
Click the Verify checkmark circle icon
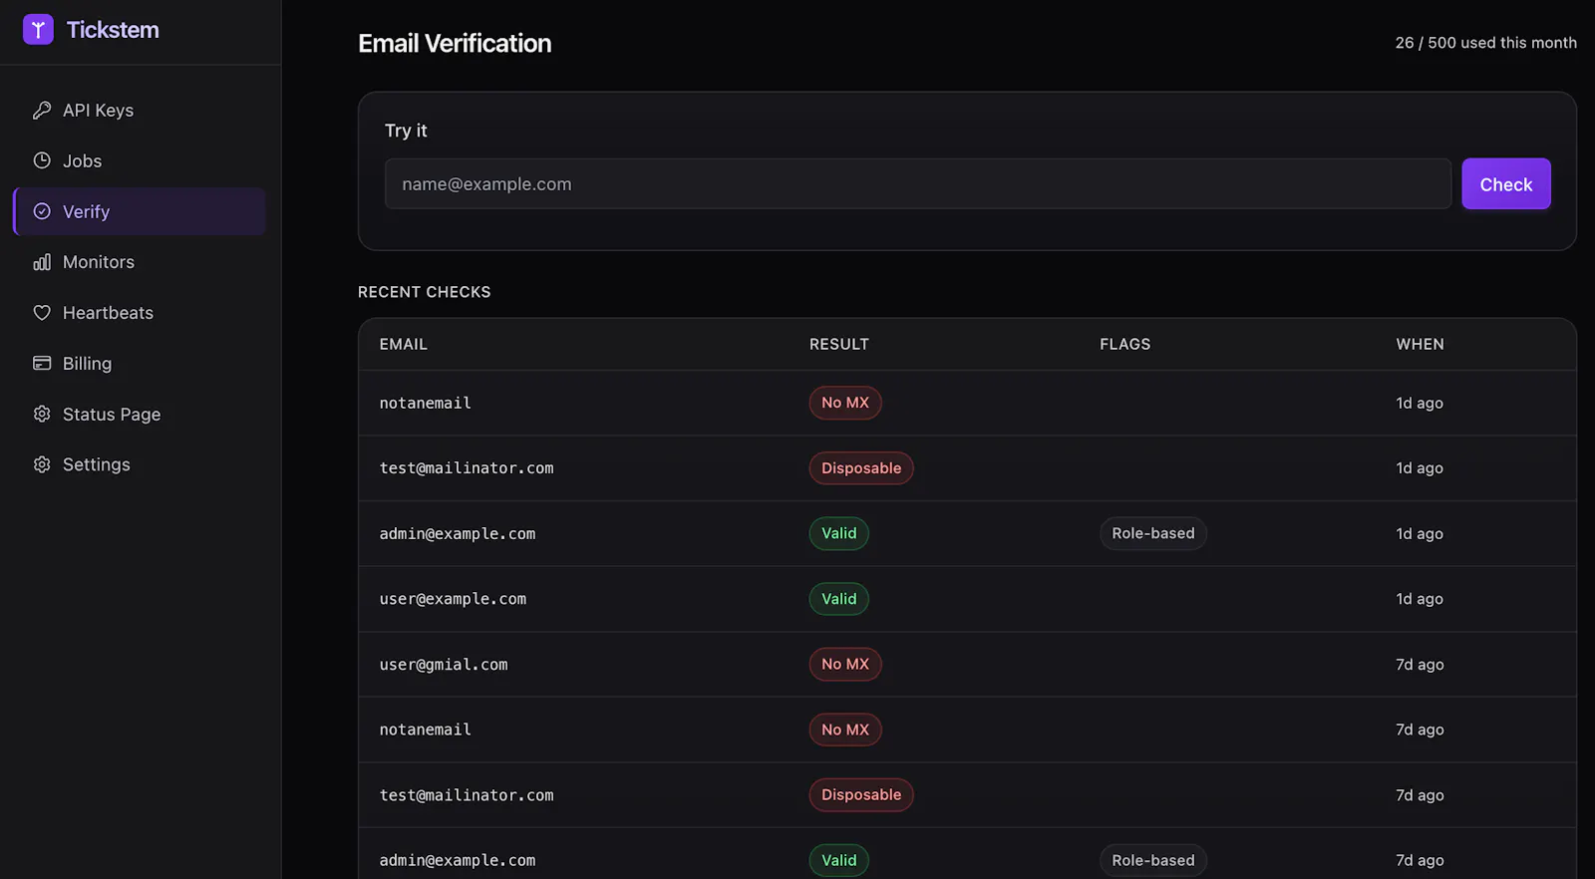tap(42, 211)
